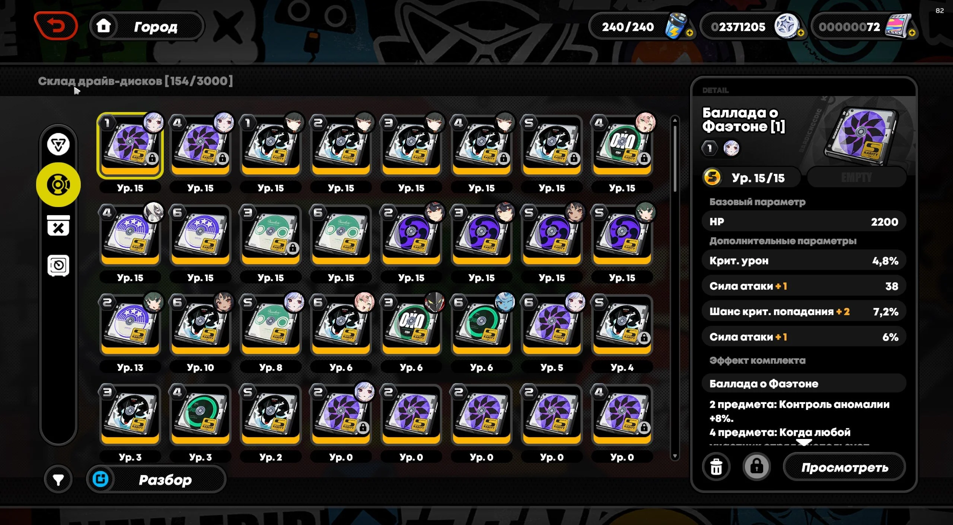Switch to the top triangle sidebar tab
This screenshot has height=525, width=953.
58,144
